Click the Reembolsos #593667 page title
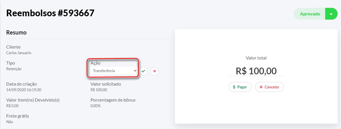 (x=50, y=13)
